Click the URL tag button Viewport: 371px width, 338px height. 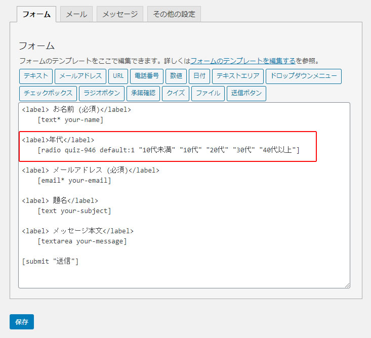coord(118,76)
